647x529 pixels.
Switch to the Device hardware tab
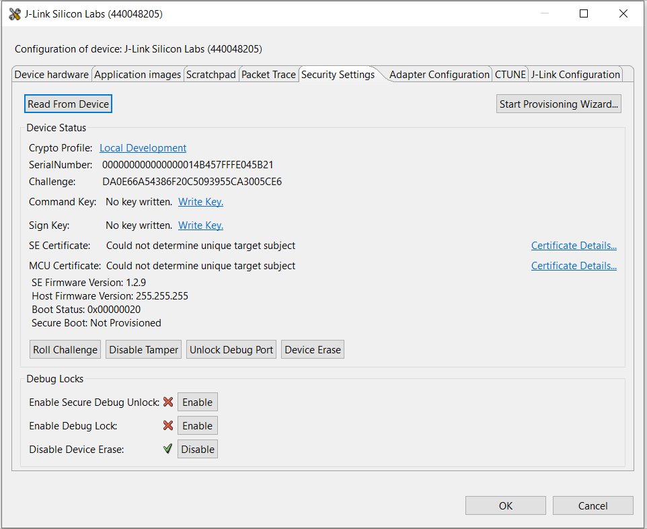tap(51, 74)
